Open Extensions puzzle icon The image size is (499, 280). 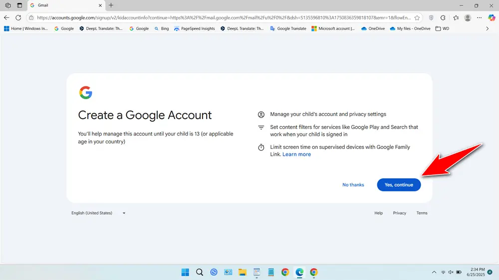(443, 18)
